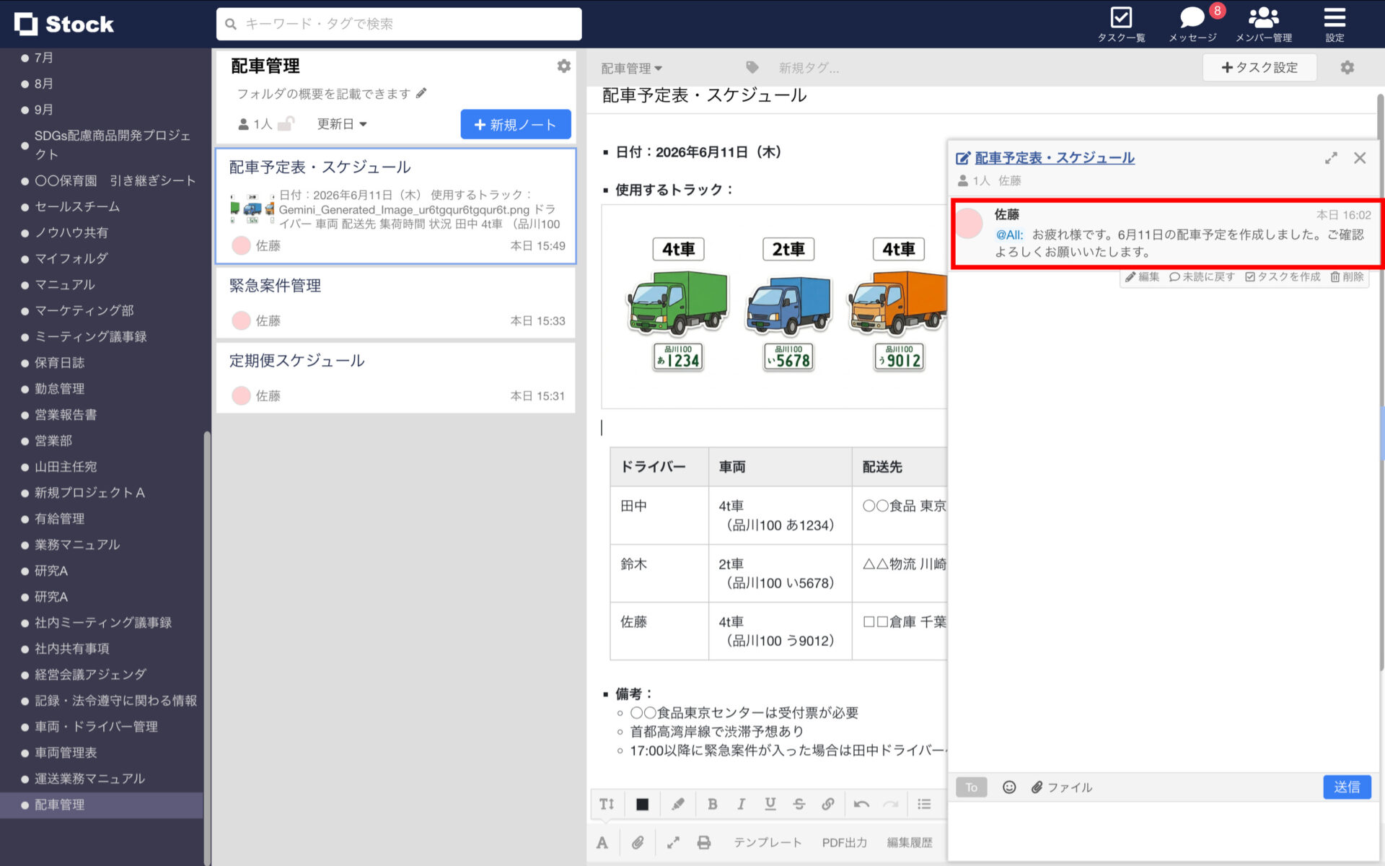Create task with タスクを作成

click(1283, 276)
